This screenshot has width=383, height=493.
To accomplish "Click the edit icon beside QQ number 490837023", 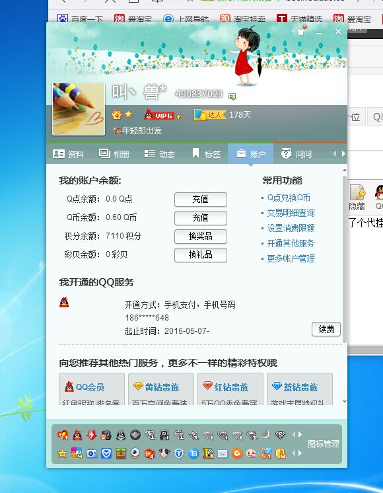I will [232, 96].
